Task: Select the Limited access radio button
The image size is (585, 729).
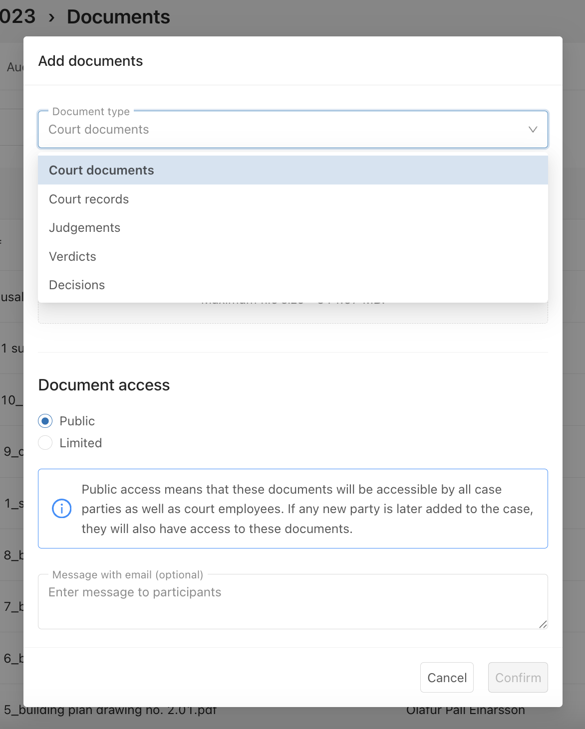Action: pos(45,443)
